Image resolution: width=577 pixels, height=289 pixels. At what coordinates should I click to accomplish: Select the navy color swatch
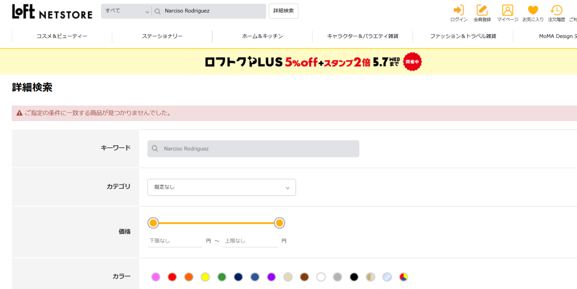238,277
